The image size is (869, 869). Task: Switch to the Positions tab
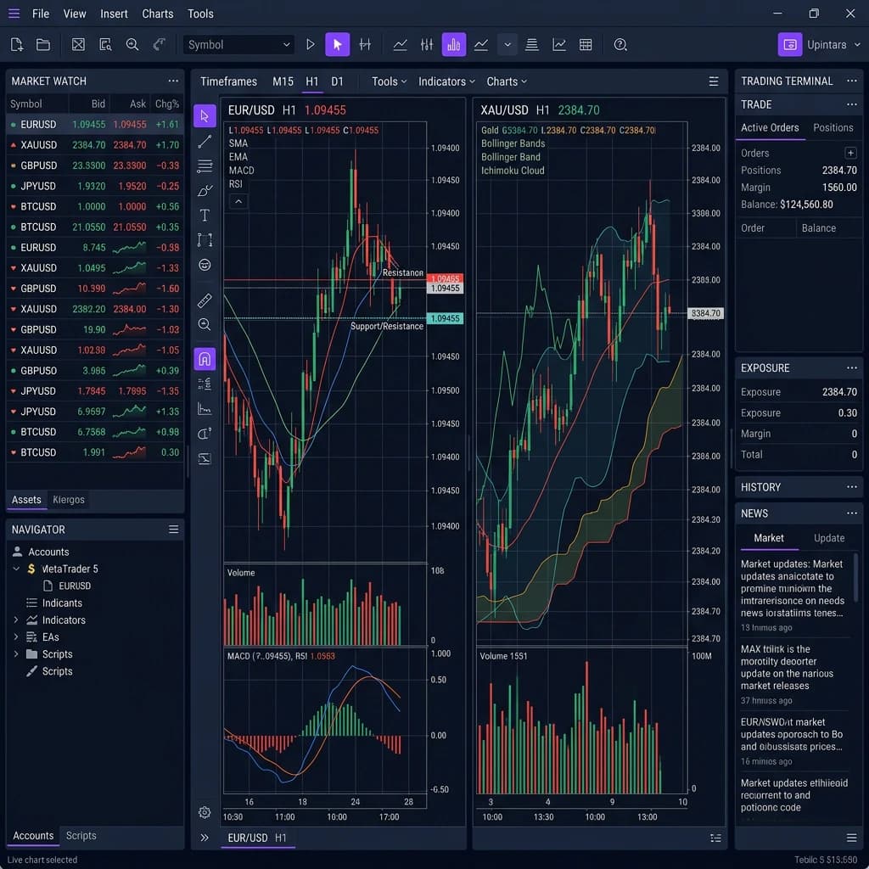833,127
